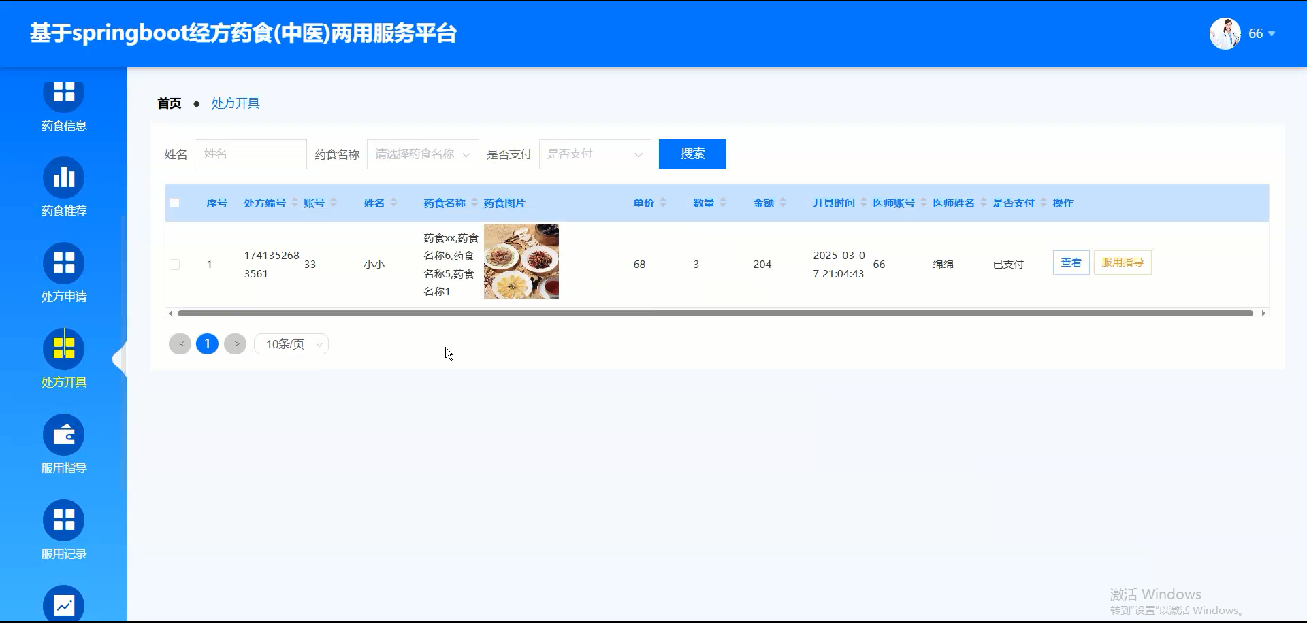The image size is (1307, 623).
Task: Select the 处方开具 breadcrumb tab
Action: point(235,103)
